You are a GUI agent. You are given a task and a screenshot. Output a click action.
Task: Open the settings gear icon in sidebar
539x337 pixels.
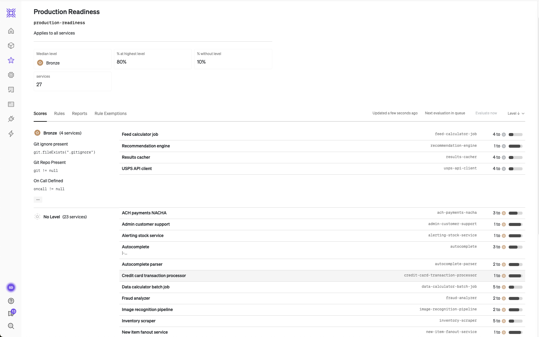click(x=11, y=75)
